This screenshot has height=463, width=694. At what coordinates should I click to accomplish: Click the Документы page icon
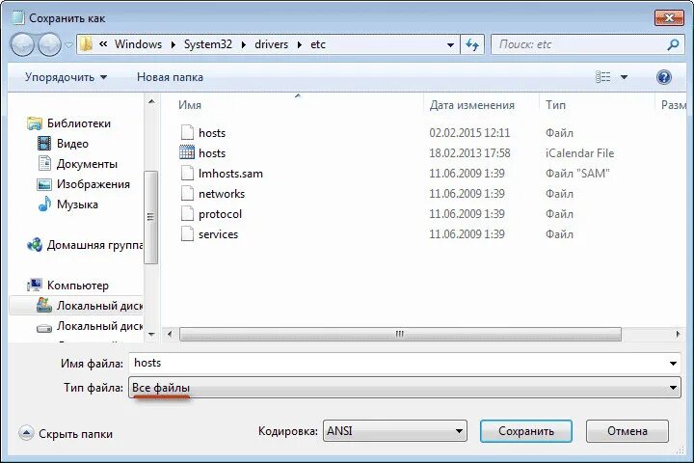coord(44,163)
